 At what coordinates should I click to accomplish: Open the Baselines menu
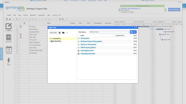tap(33, 15)
